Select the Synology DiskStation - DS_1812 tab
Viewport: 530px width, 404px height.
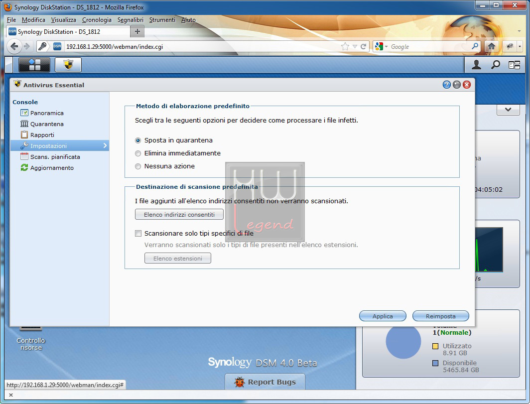click(x=68, y=31)
